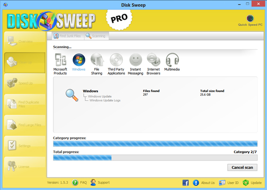
Task: Switch to the Find Junk Files tab
Action: click(x=67, y=36)
